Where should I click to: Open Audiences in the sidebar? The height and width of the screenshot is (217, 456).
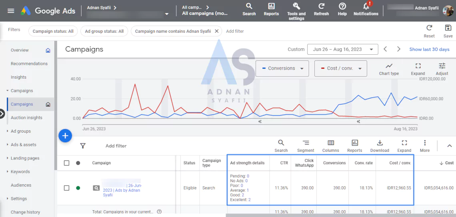21,185
